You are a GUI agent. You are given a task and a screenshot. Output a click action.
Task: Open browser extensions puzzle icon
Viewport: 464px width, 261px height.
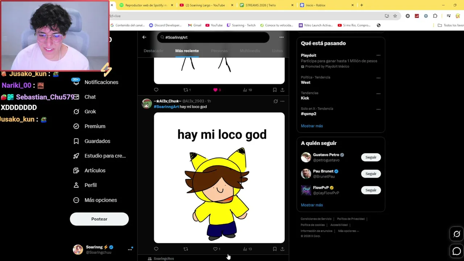[435, 16]
